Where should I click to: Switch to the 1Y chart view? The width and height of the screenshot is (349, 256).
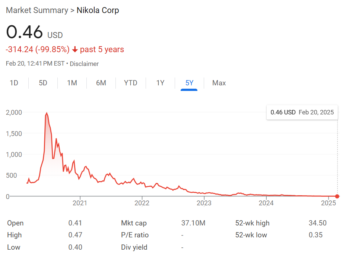[x=160, y=83]
